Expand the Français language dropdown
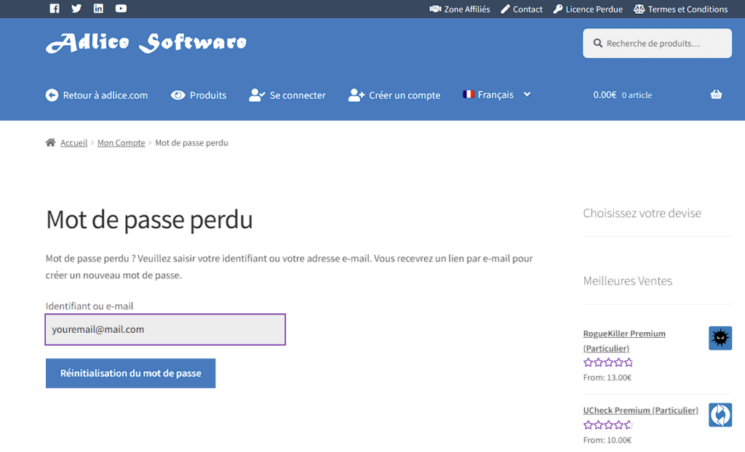Image resolution: width=745 pixels, height=452 pixels. pos(497,94)
